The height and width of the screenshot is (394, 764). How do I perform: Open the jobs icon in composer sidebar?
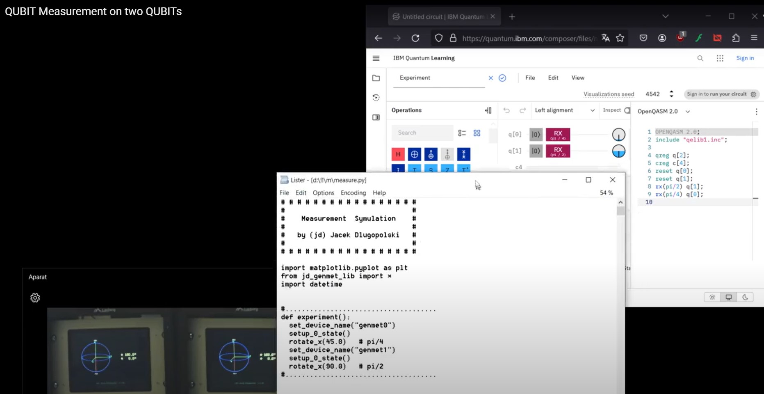(376, 98)
